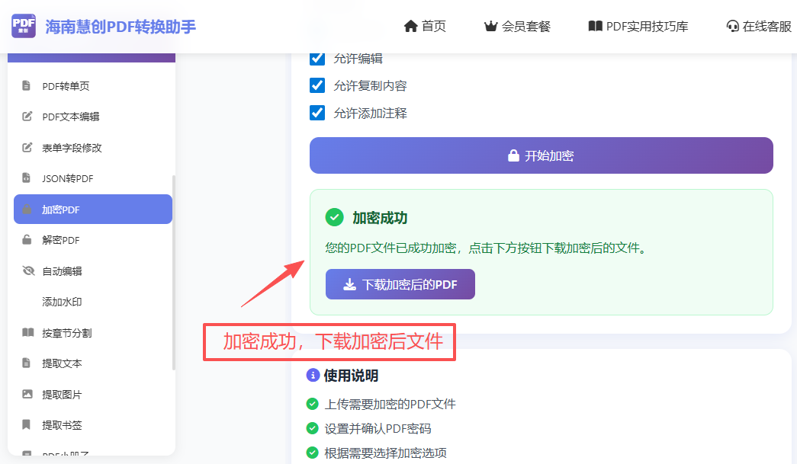Select PDF文本编辑 in the sidebar
Image resolution: width=797 pixels, height=464 pixels.
(93, 117)
